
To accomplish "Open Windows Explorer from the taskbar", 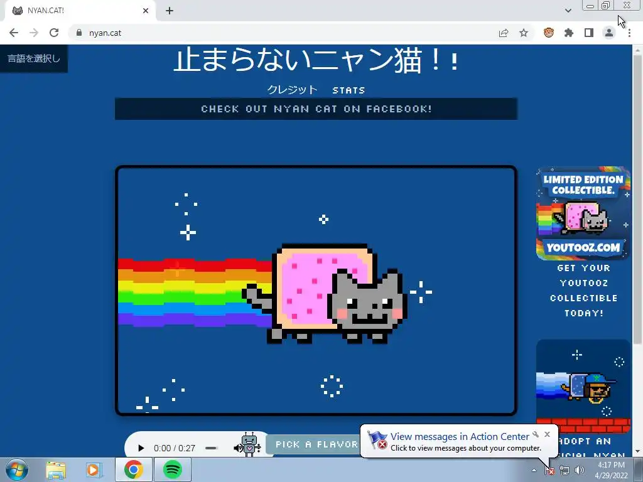I will pos(56,469).
